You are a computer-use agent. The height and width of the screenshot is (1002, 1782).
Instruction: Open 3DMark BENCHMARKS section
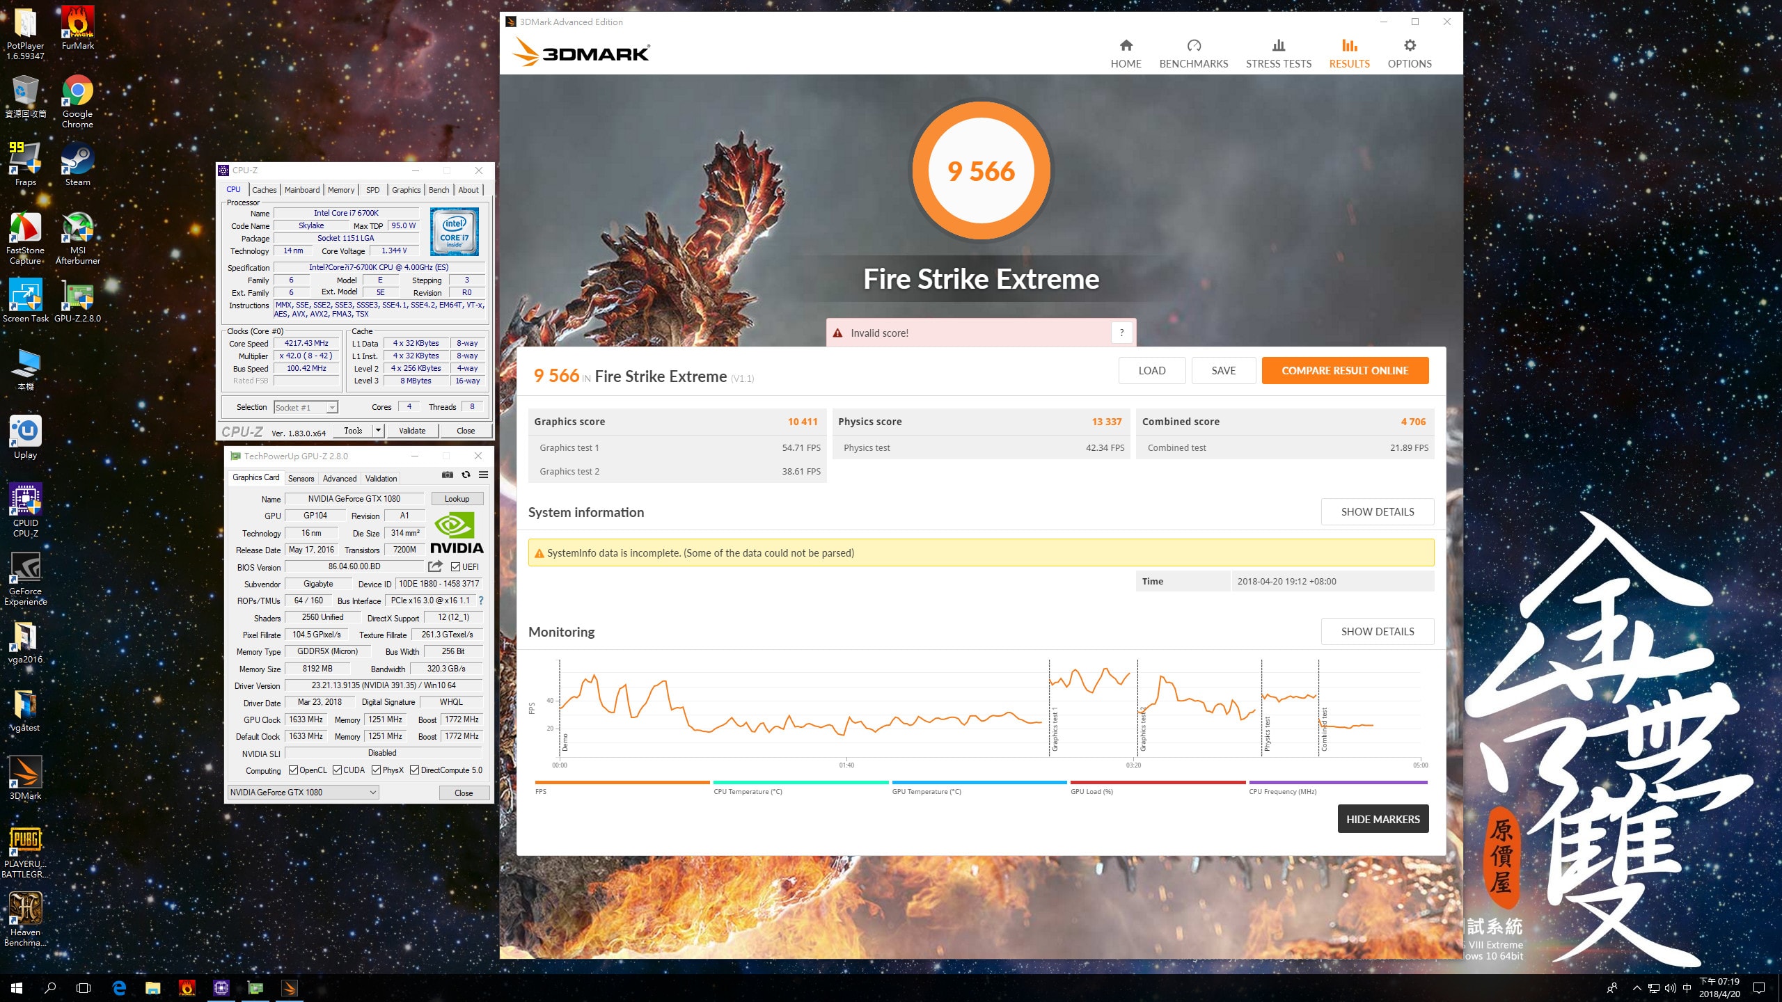tap(1194, 54)
